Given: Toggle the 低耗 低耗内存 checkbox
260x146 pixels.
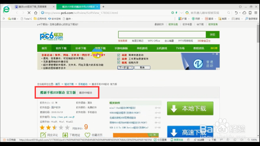Looking at the screenshot, I should [x=119, y=62].
